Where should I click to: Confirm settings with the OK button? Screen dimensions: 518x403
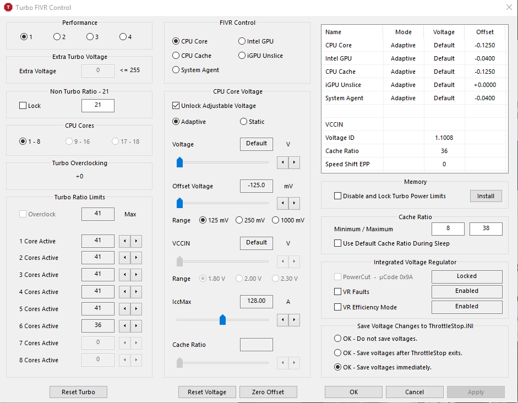pyautogui.click(x=353, y=392)
